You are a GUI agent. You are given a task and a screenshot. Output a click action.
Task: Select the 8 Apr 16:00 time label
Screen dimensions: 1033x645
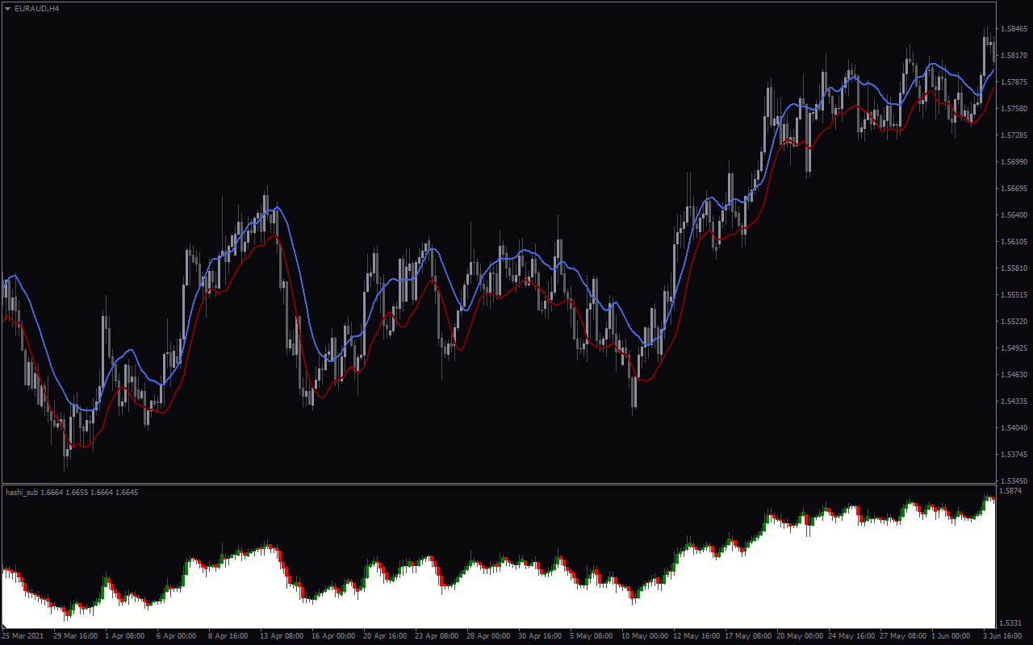pyautogui.click(x=228, y=636)
